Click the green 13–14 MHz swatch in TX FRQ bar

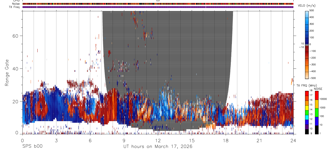[x=307, y=113]
